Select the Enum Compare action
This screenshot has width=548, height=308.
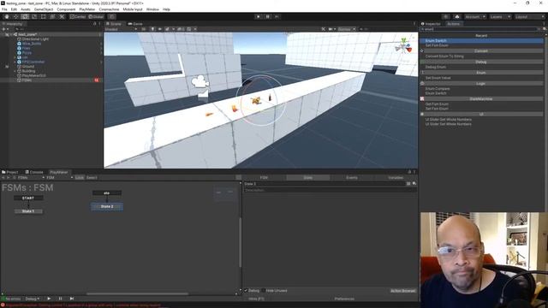coord(438,88)
